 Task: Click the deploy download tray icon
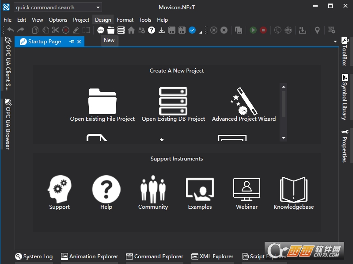click(x=303, y=30)
